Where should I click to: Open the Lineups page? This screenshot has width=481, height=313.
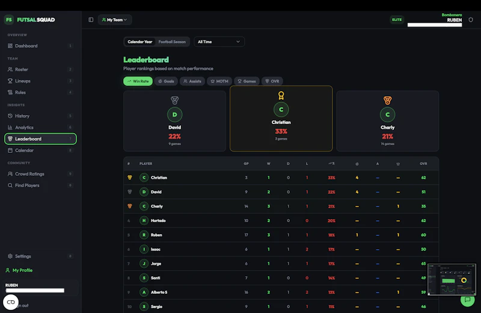coord(40,81)
